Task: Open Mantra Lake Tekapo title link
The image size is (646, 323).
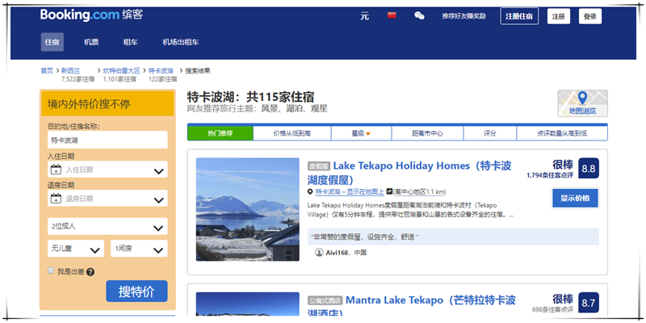Action: (412, 306)
